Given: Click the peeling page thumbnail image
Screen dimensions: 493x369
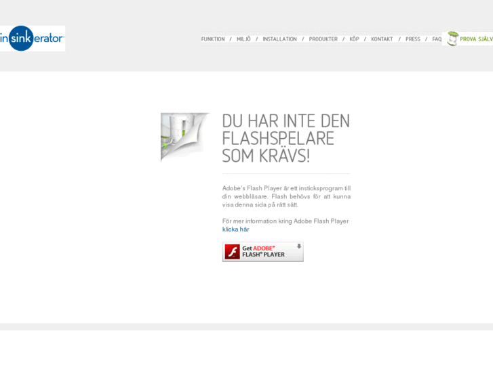Looking at the screenshot, I should coord(185,137).
